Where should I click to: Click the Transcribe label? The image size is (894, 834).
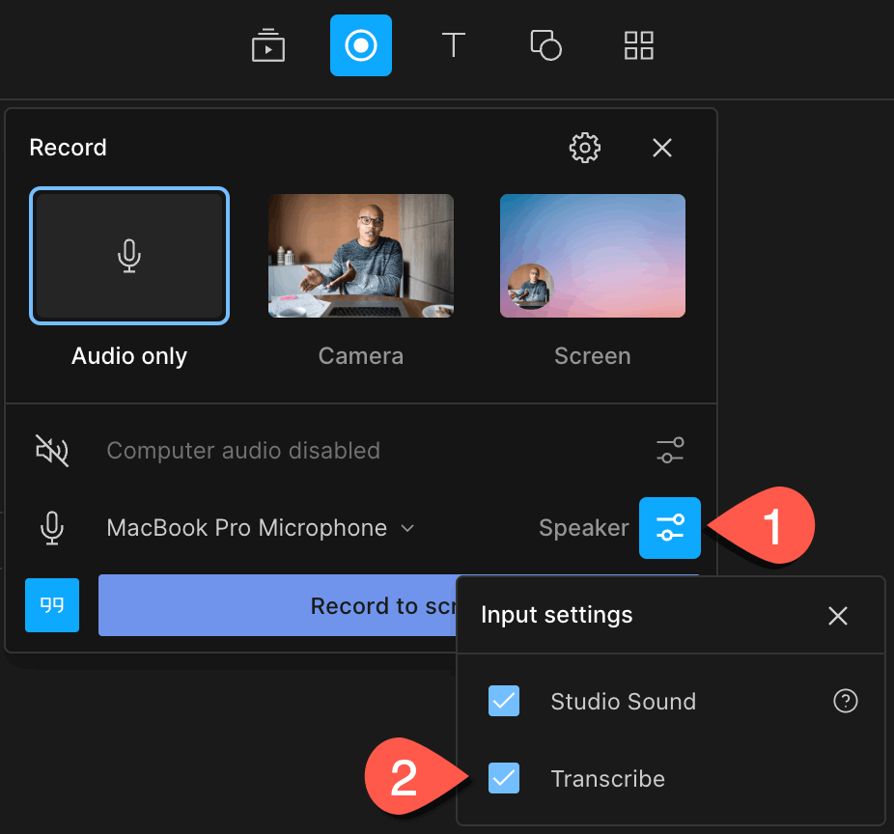pos(608,779)
